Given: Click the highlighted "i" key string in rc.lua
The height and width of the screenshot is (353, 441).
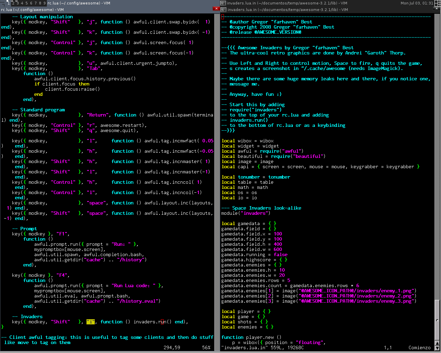Looking at the screenshot, I should point(91,322).
